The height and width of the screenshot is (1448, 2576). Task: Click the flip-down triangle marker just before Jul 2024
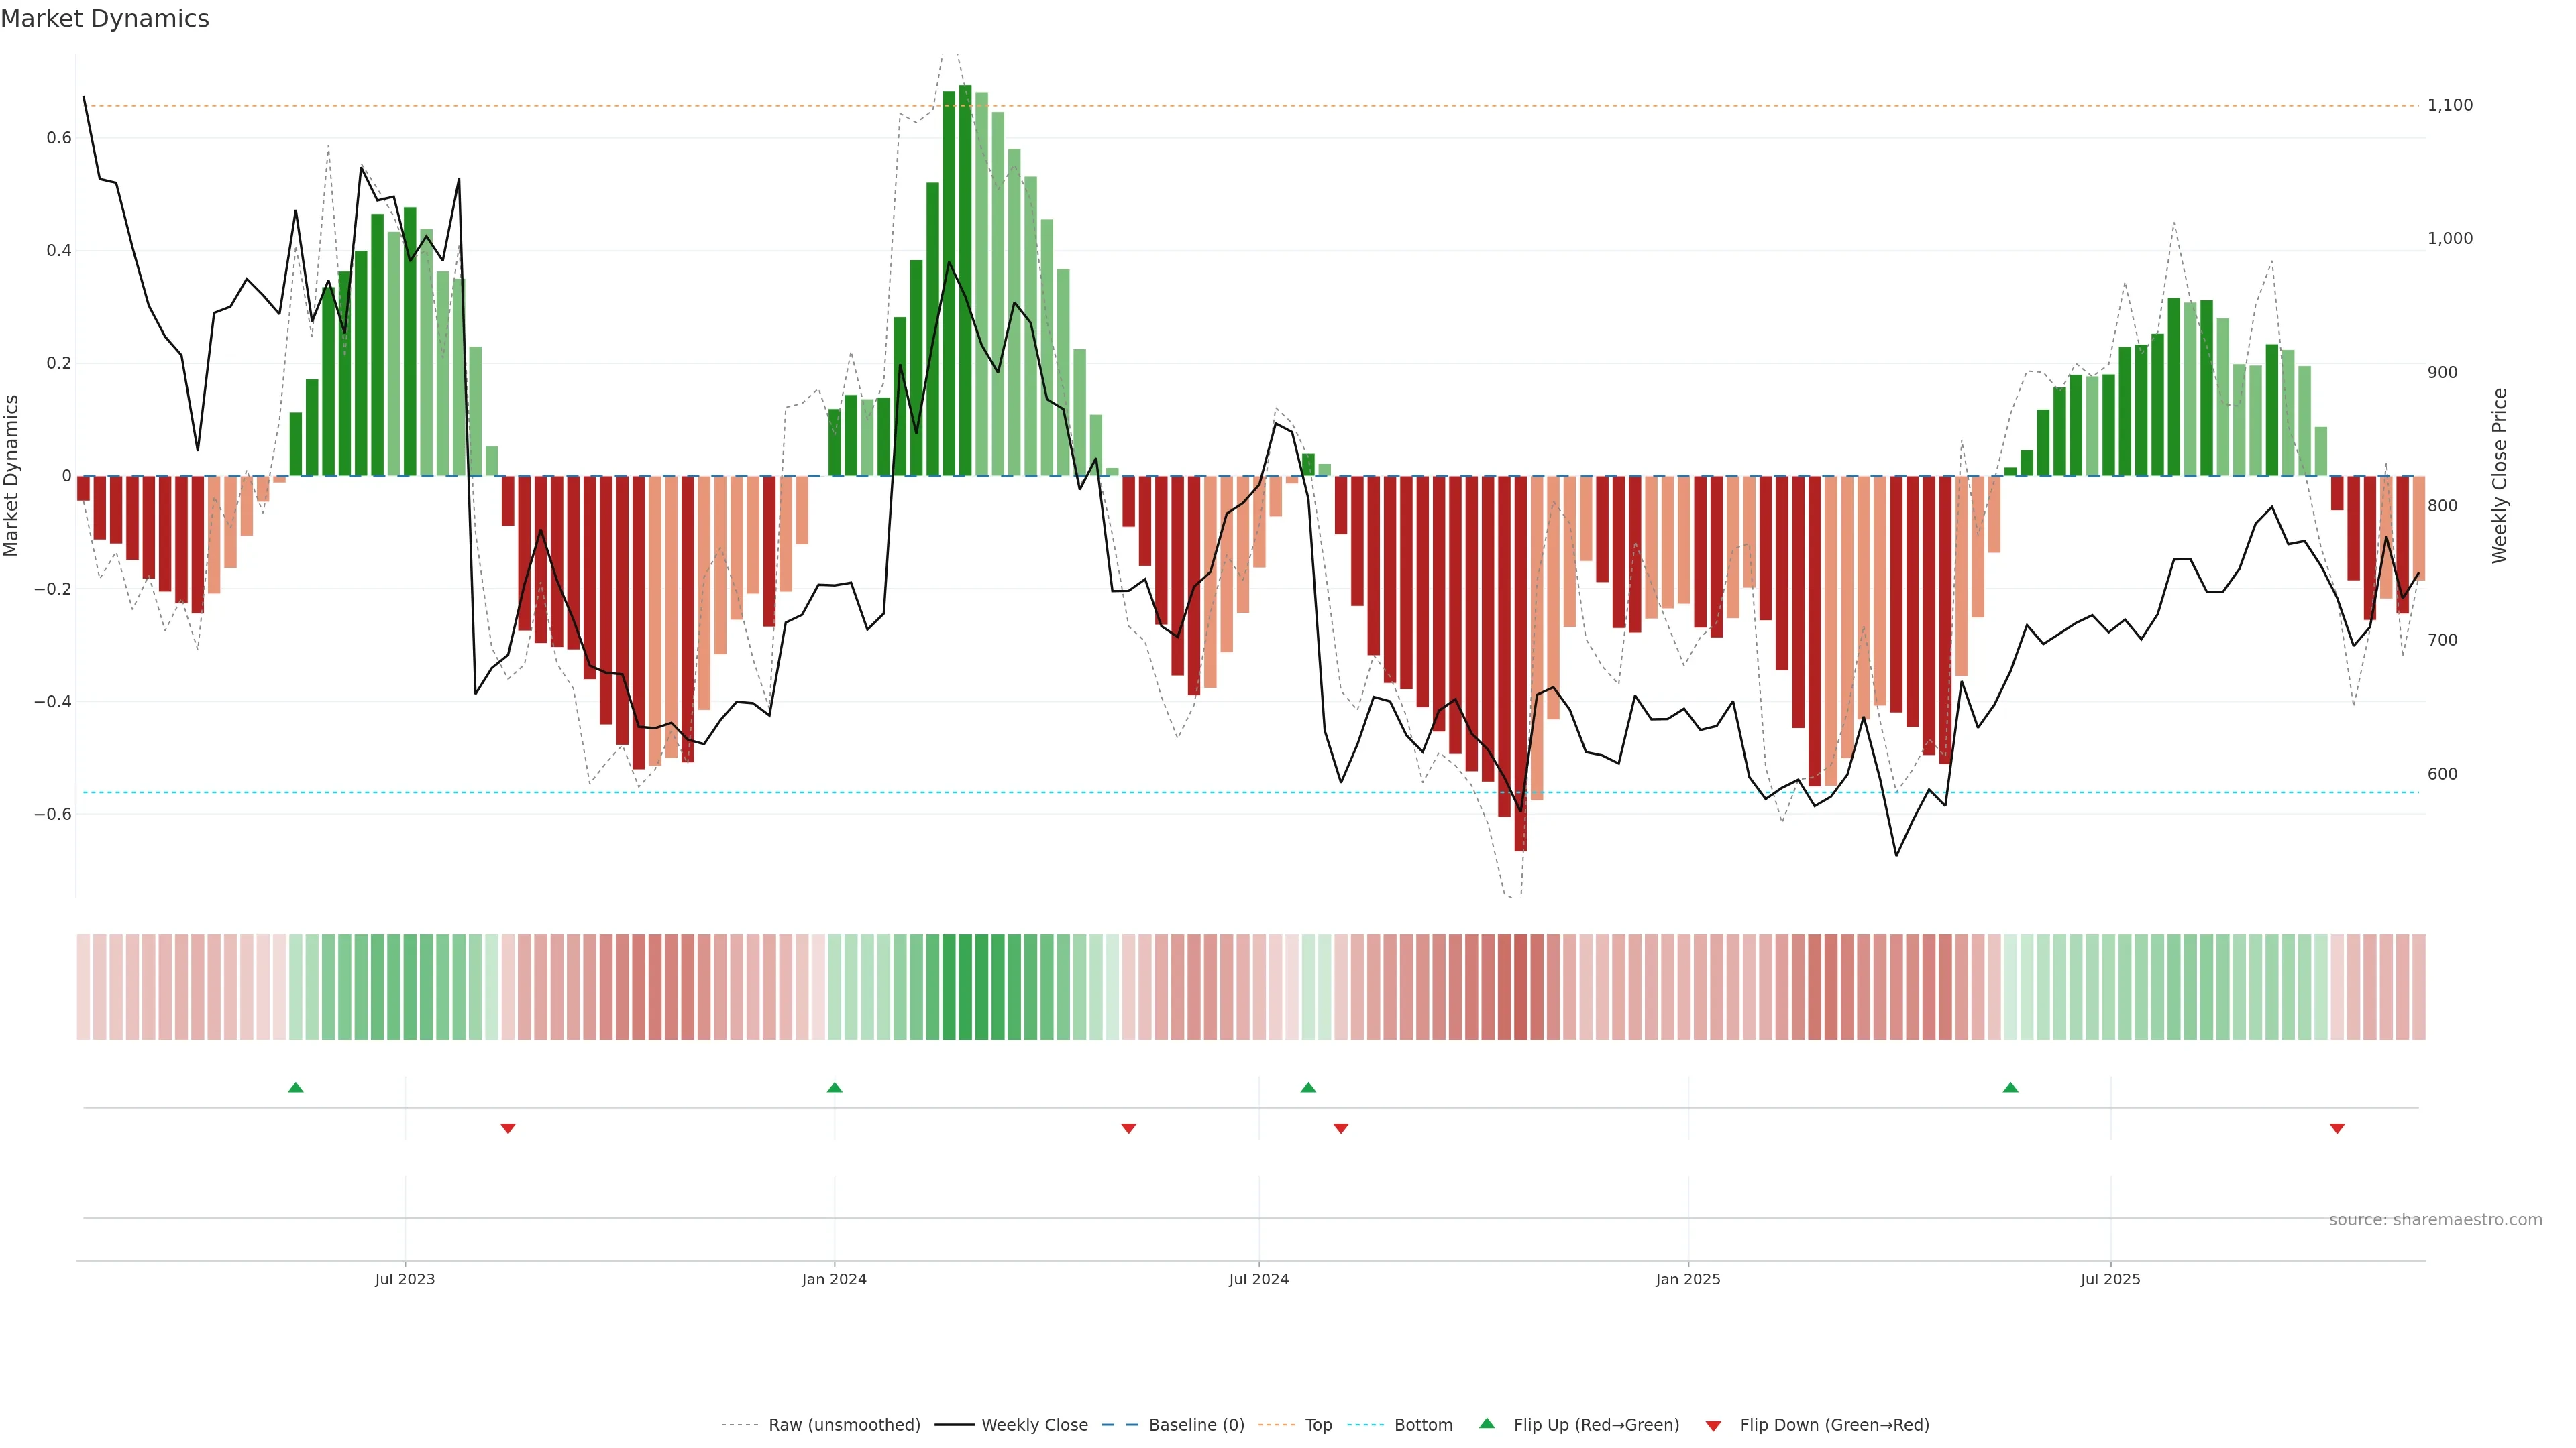tap(1128, 1128)
